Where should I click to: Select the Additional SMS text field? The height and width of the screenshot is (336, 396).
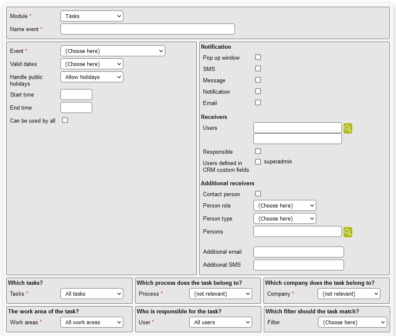click(x=299, y=265)
